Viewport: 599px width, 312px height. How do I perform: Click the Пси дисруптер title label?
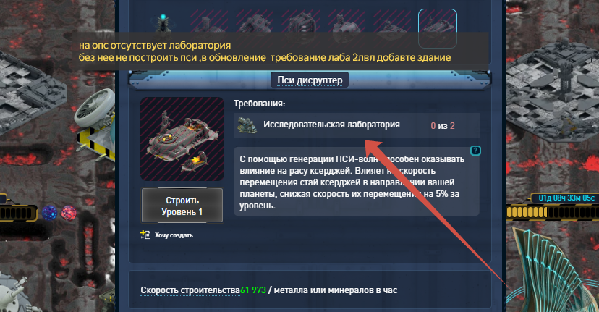310,80
